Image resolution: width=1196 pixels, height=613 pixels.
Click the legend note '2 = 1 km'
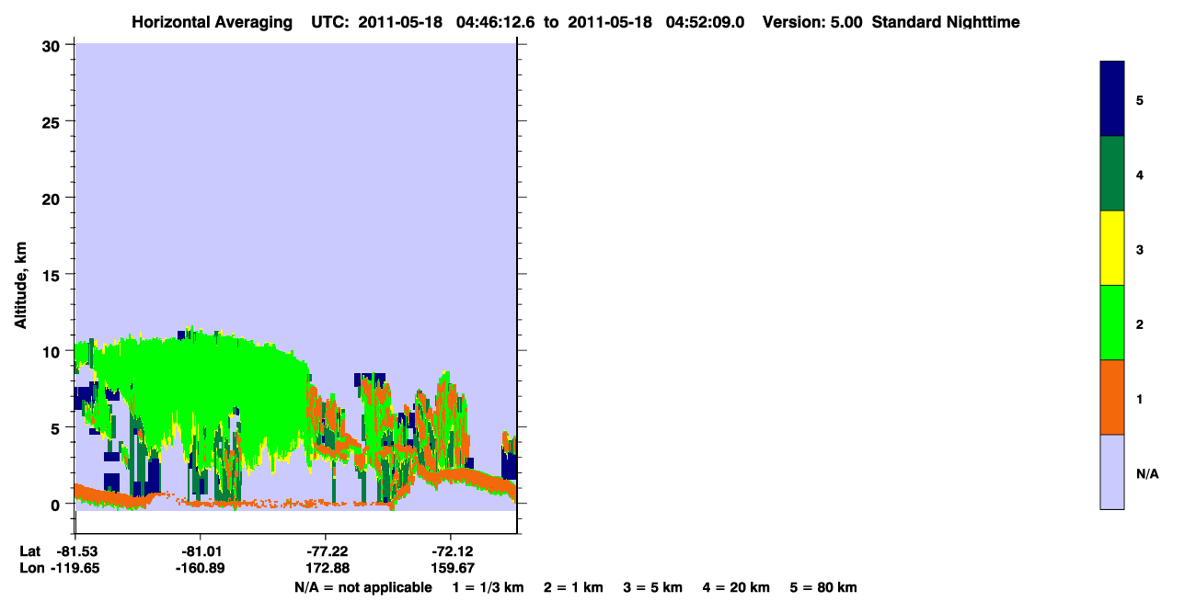click(573, 587)
